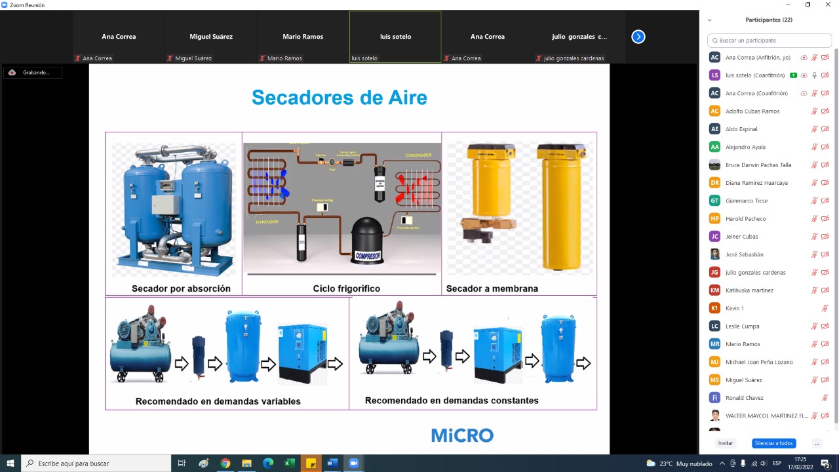Collapse Participantes panel using chevron
This screenshot has width=839, height=472.
pyautogui.click(x=709, y=20)
